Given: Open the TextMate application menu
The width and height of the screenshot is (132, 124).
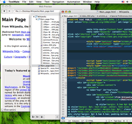Looking at the screenshot, I should [x=14, y=2].
